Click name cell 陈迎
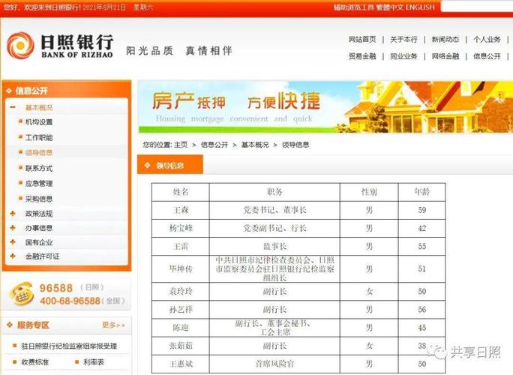This screenshot has width=513, height=375. tap(181, 328)
